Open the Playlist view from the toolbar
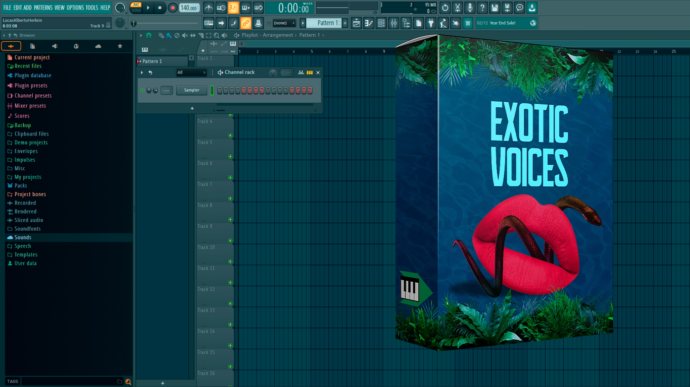Screen dimensions: 690x387 [x=356, y=23]
